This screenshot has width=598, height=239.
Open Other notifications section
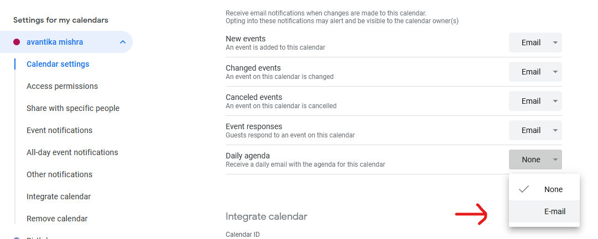click(x=59, y=174)
